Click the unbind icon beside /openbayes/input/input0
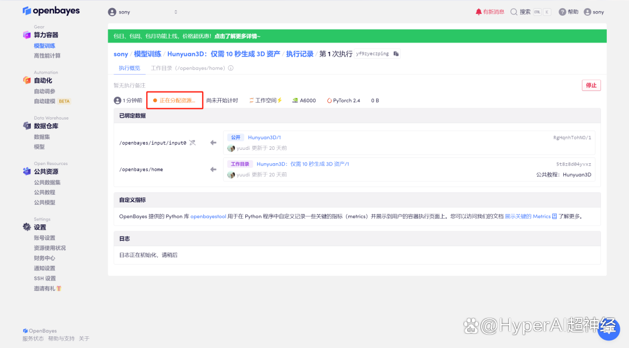The height and width of the screenshot is (348, 629). tap(193, 142)
